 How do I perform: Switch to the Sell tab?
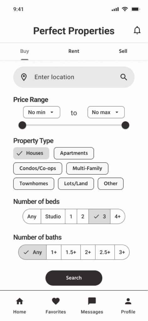[123, 51]
